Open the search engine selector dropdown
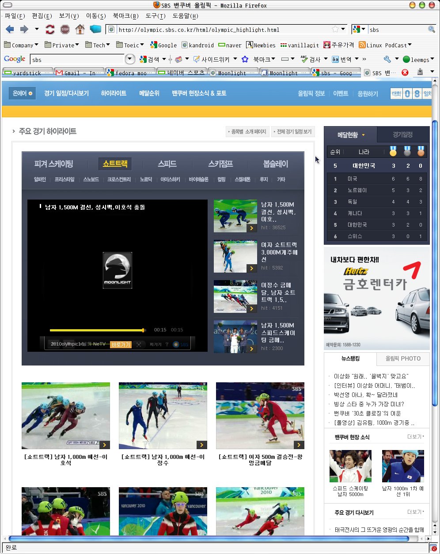Screen dimensions: 440x554 click(359, 30)
